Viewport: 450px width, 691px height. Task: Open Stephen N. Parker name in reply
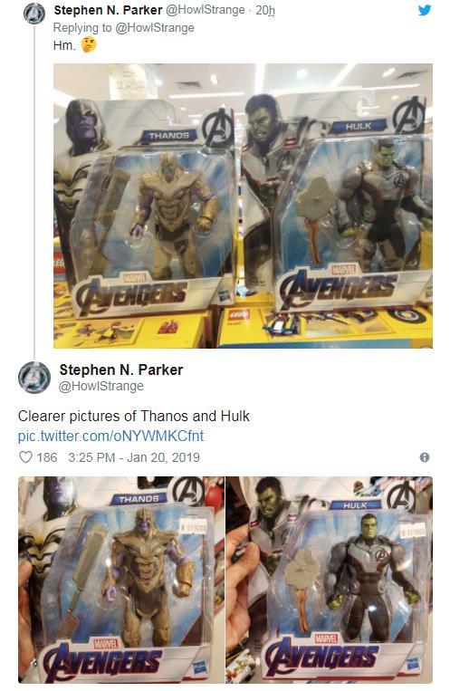108,10
